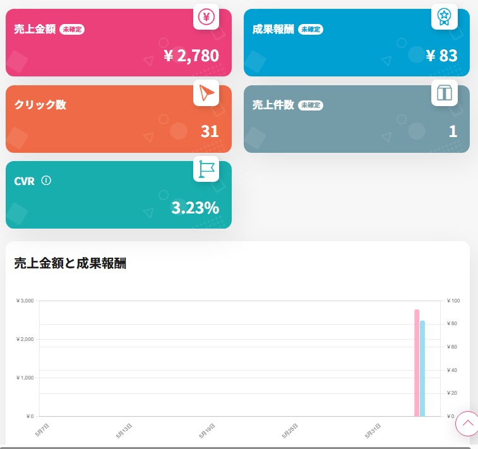The image size is (478, 449).
Task: Click the CVR card title
Action: [x=25, y=181]
